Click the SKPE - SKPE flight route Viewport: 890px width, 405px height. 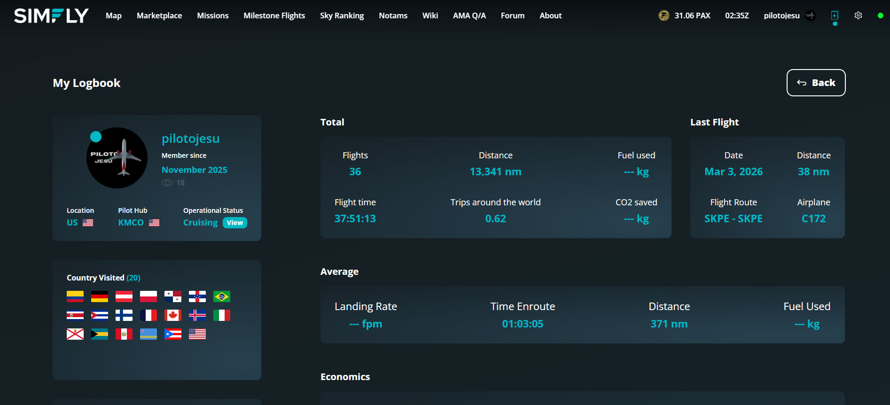733,218
